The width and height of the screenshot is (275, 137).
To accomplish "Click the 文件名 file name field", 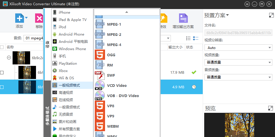I will [238, 33].
